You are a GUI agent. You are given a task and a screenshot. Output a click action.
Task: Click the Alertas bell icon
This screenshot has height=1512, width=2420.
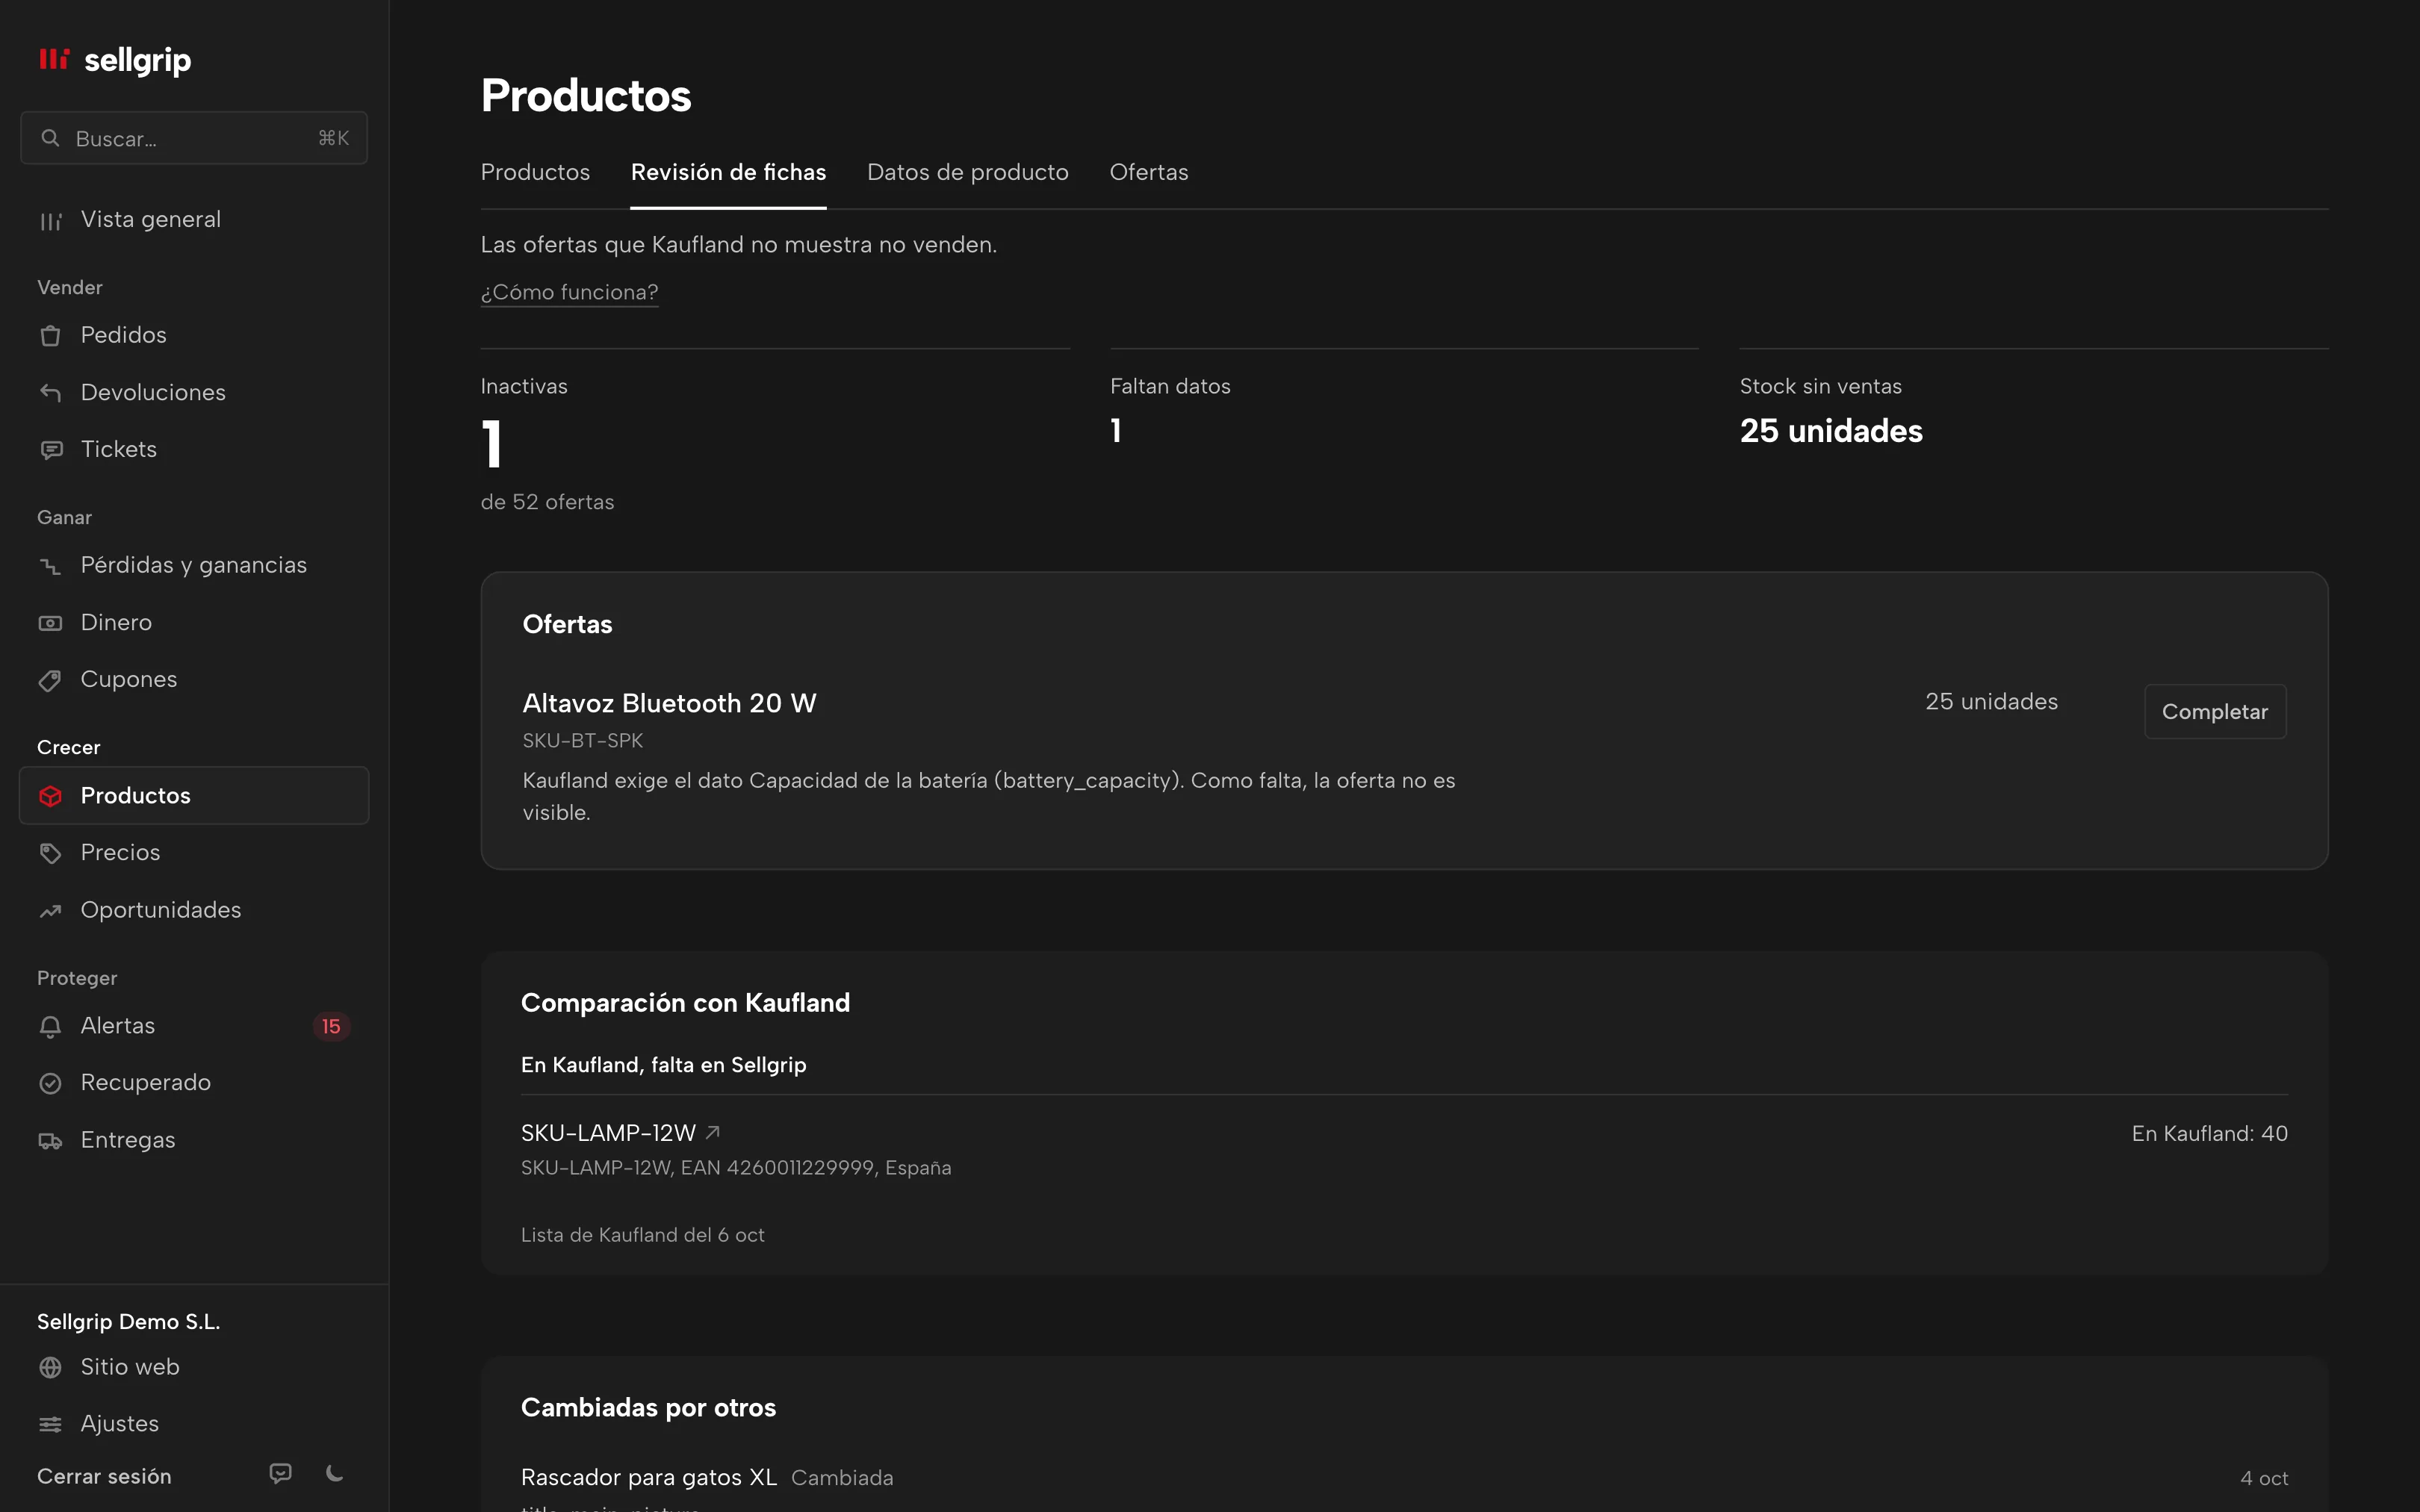click(x=50, y=1026)
